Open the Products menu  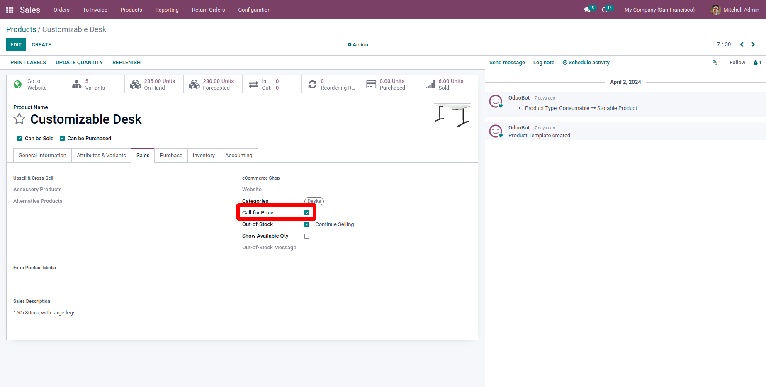point(131,10)
